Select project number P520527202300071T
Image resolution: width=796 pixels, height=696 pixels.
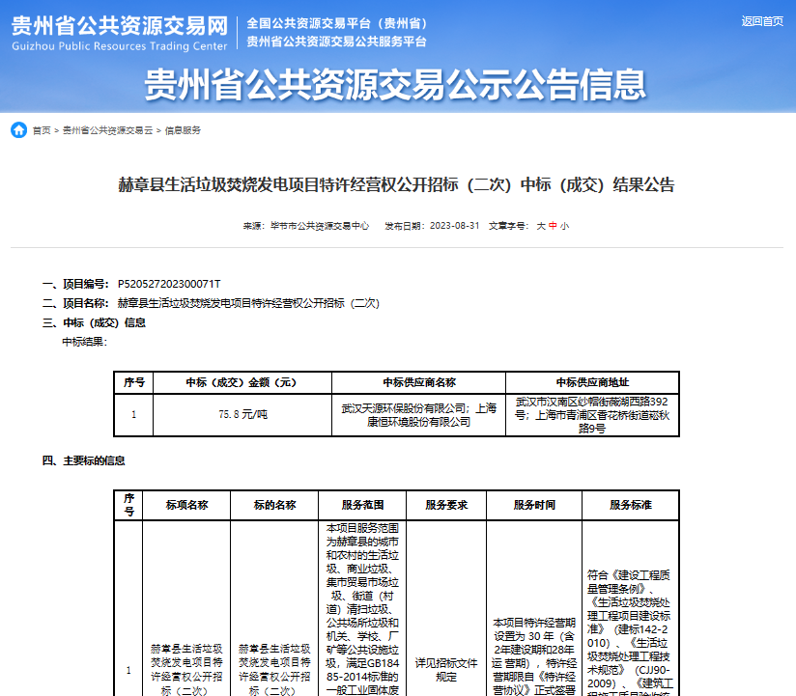coord(169,284)
